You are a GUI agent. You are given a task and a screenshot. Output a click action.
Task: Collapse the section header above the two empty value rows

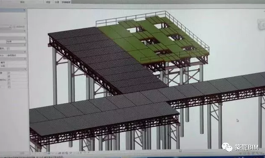[25, 59]
